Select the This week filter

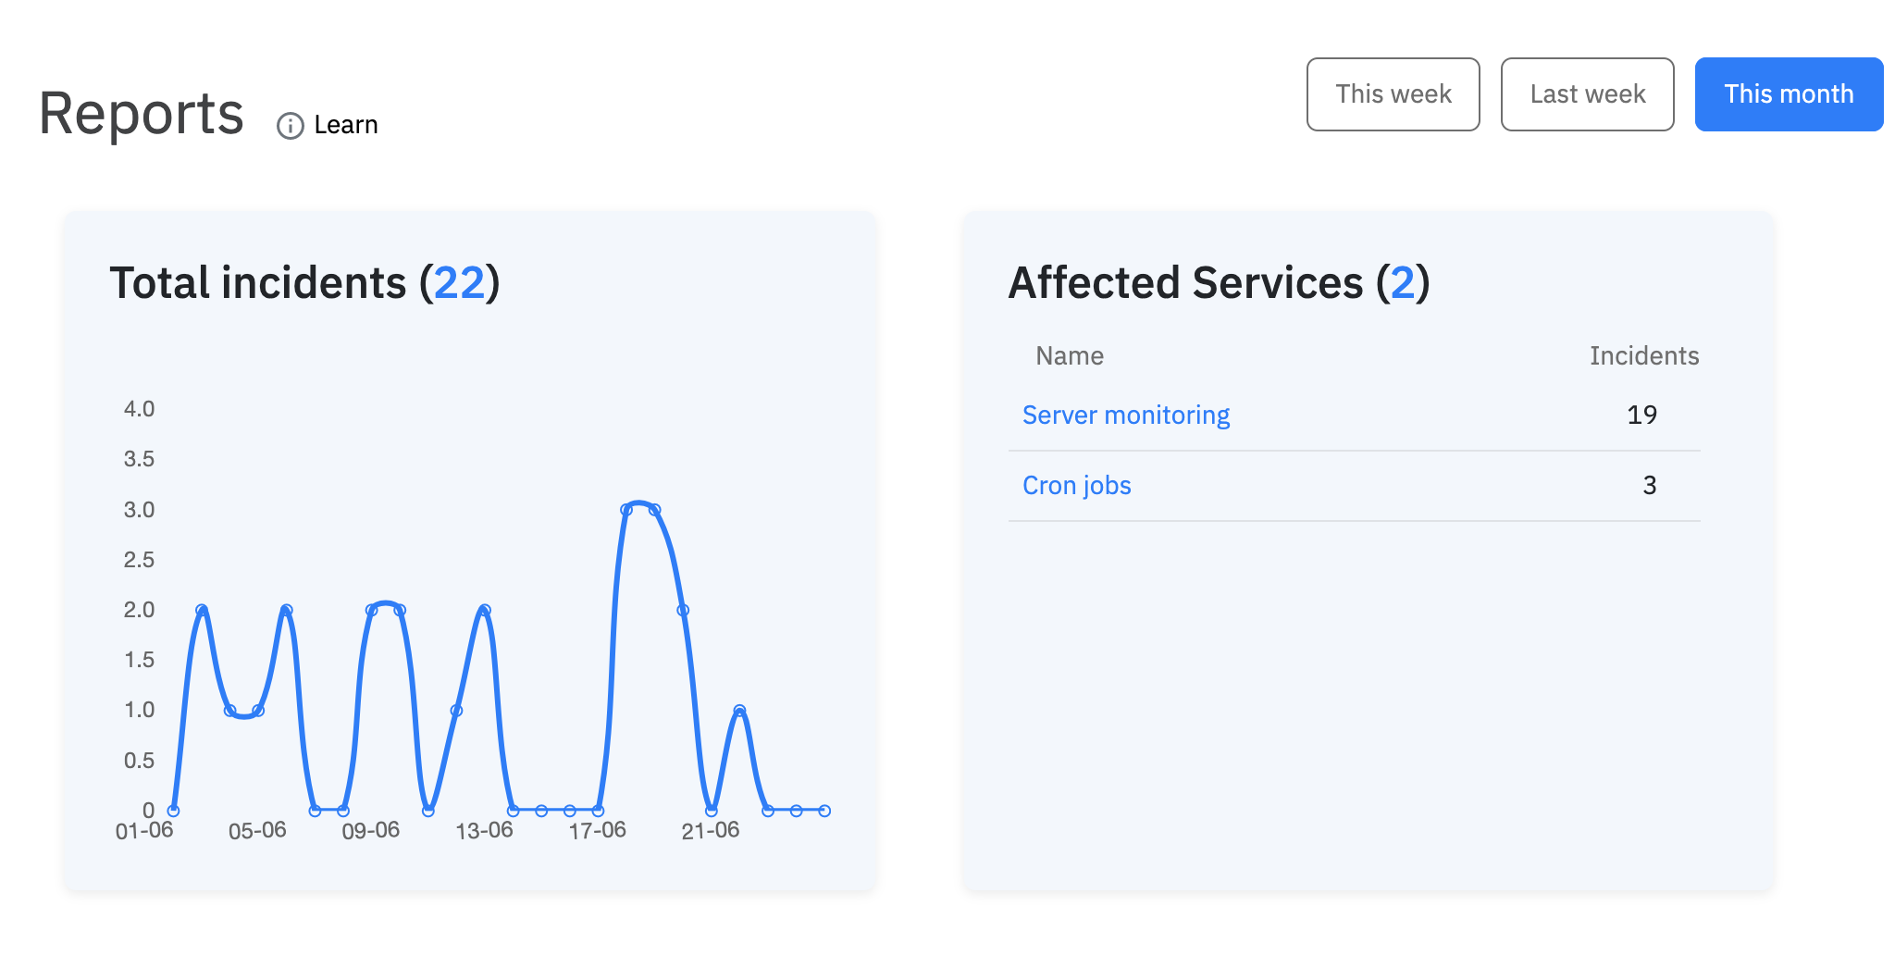1393,94
